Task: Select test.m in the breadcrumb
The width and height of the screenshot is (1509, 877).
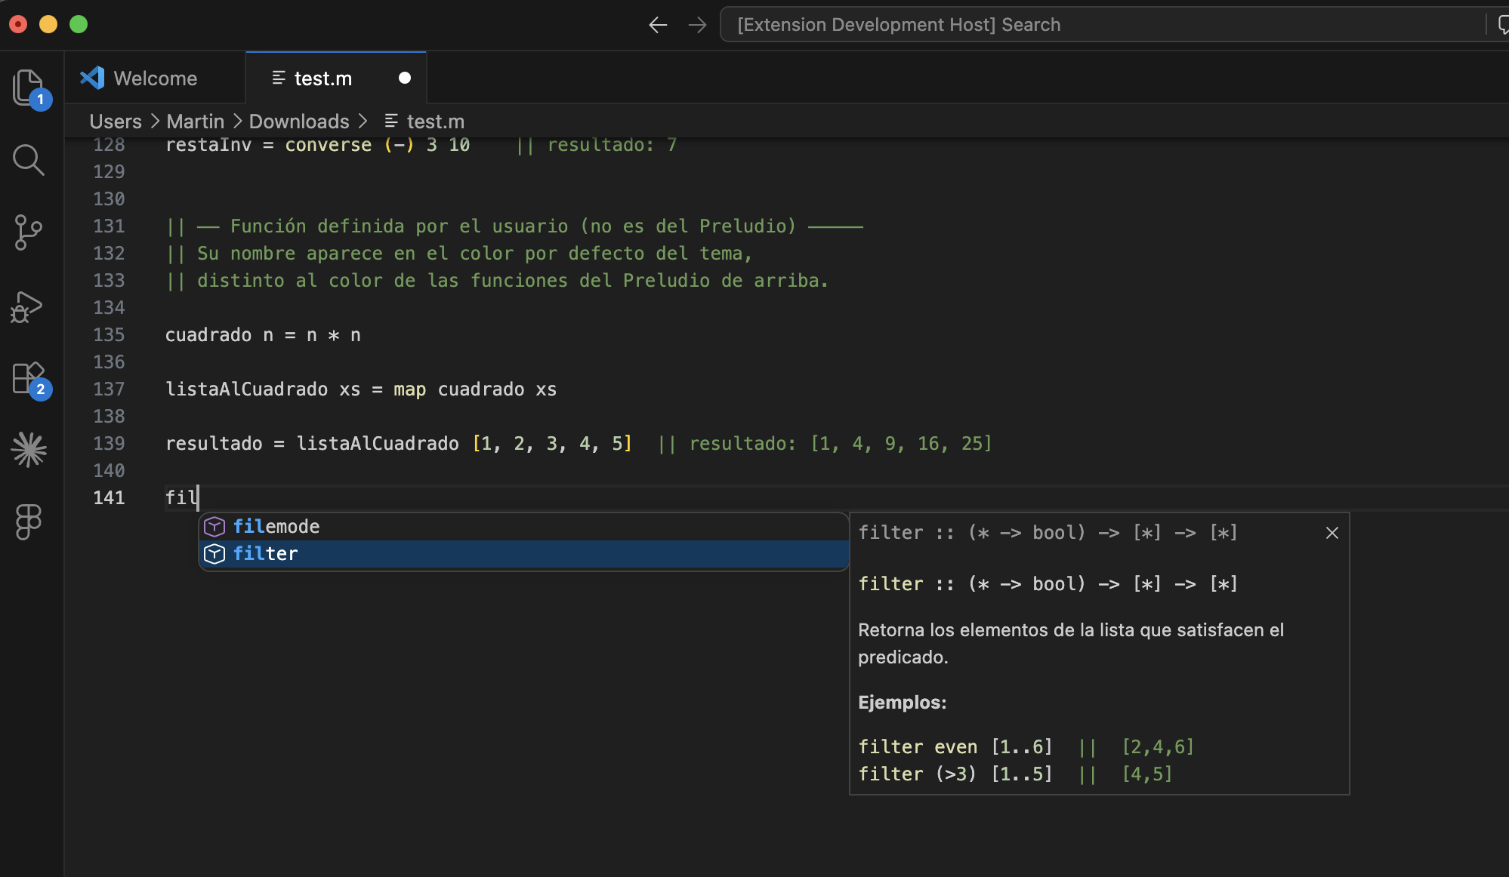Action: (x=436, y=122)
